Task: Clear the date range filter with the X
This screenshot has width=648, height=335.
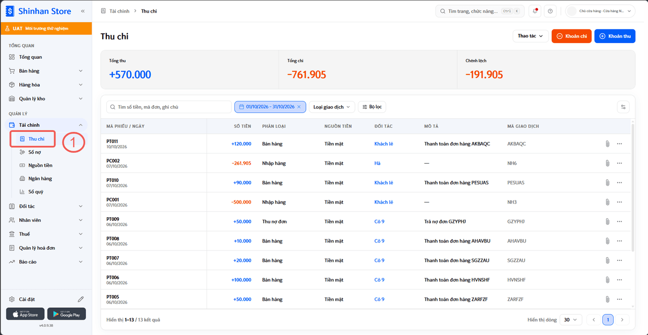Action: 299,107
